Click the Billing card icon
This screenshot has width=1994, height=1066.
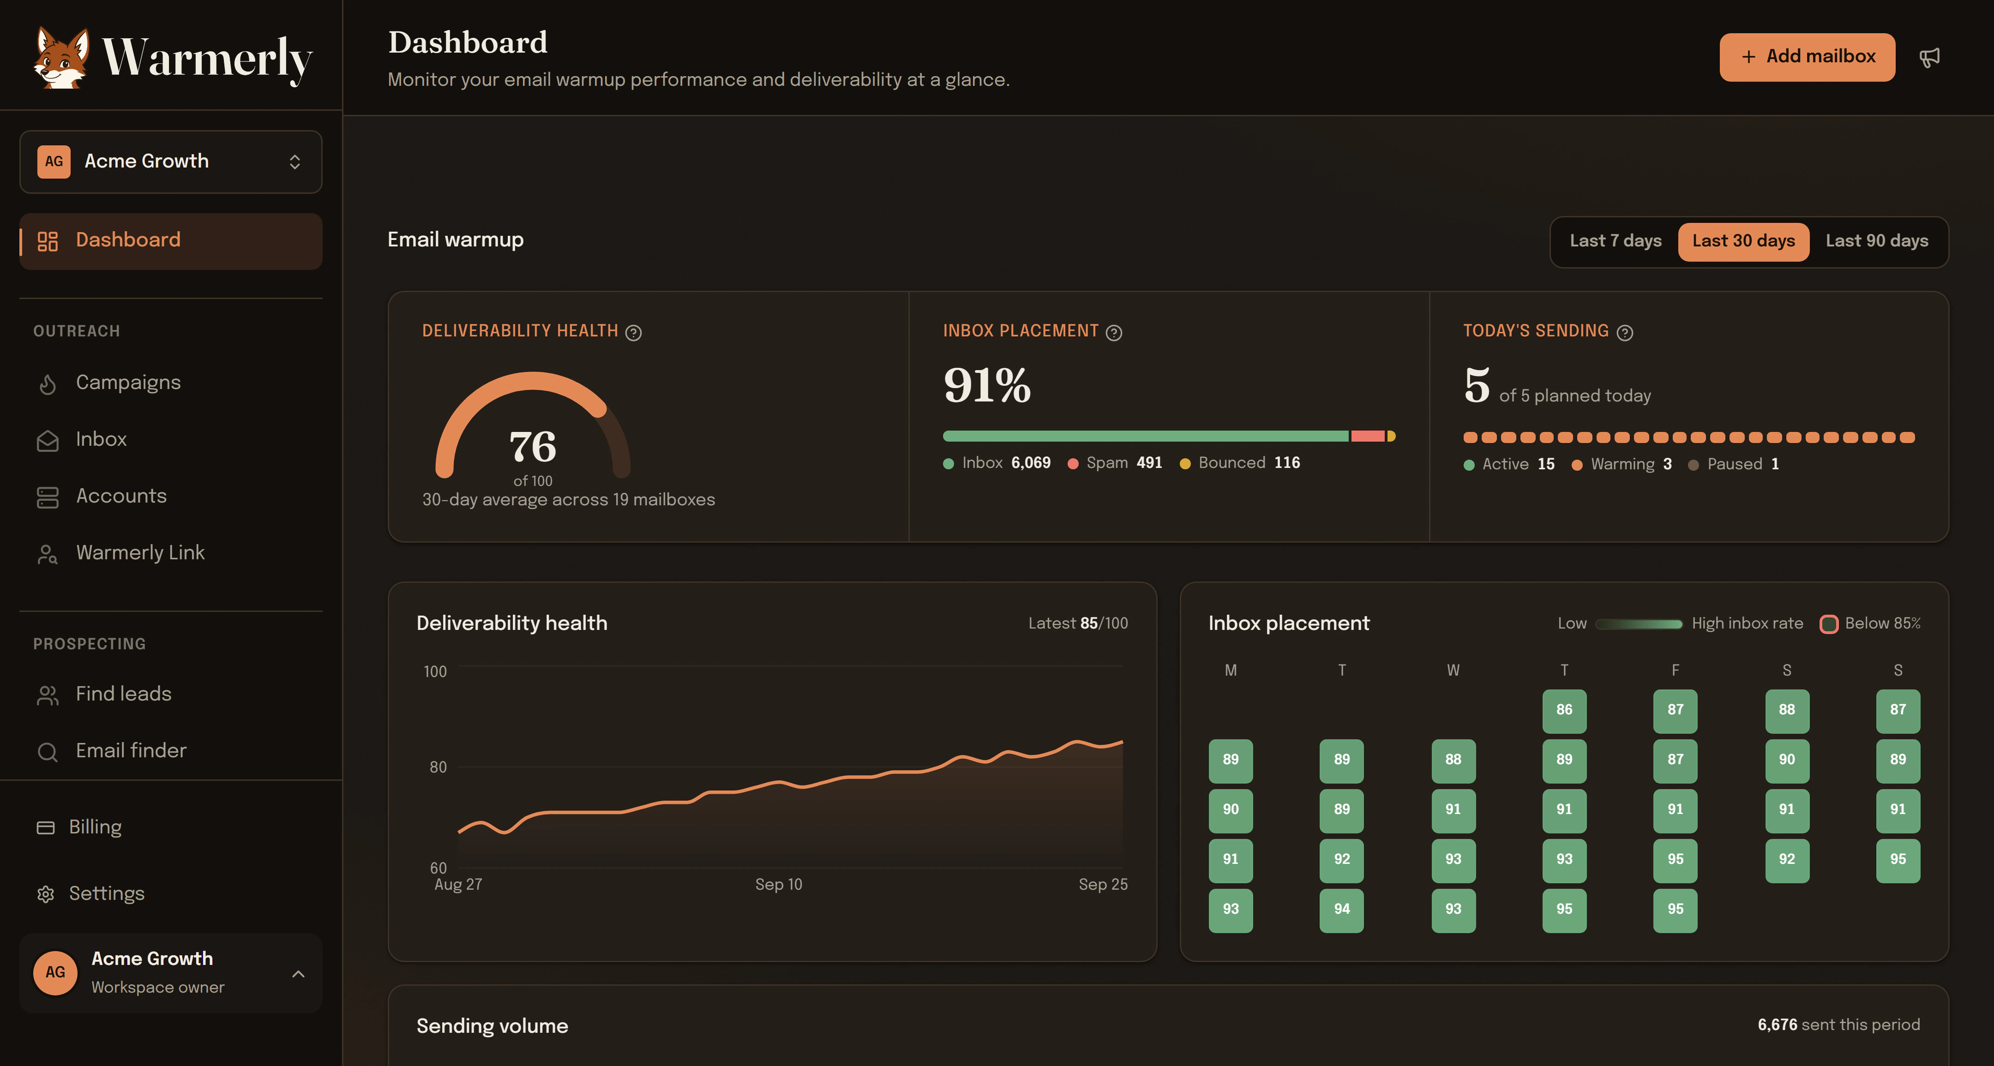point(46,827)
